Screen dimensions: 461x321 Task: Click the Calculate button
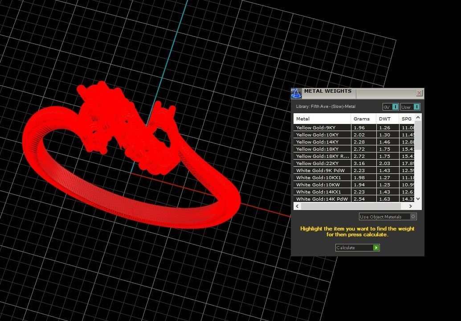coord(358,248)
